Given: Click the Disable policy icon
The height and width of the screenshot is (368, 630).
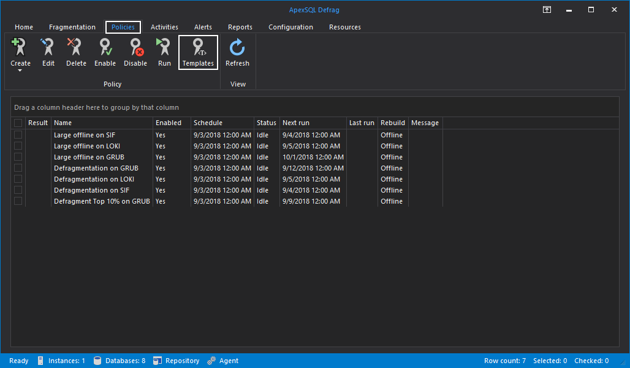Looking at the screenshot, I should (135, 52).
